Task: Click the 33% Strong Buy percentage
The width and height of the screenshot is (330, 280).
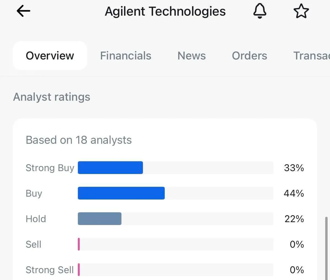Action: coord(294,168)
